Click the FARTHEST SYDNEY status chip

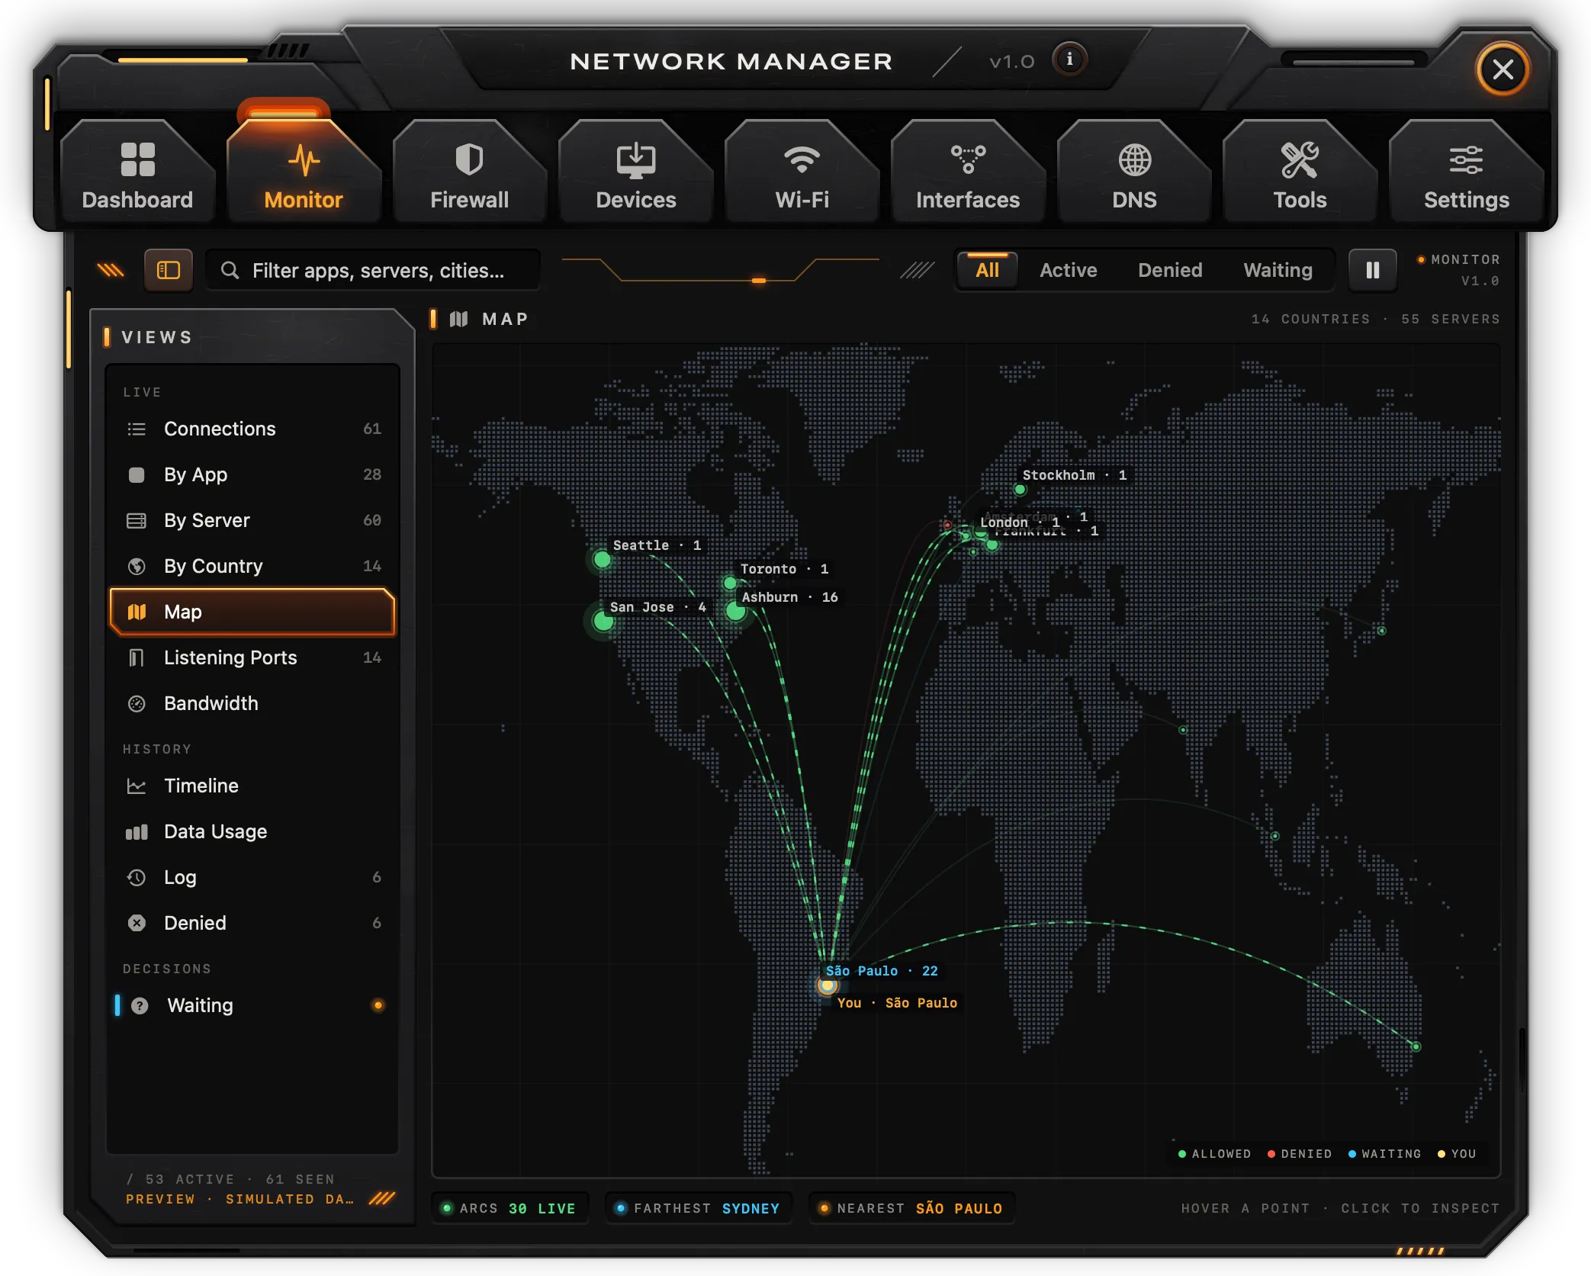point(699,1208)
